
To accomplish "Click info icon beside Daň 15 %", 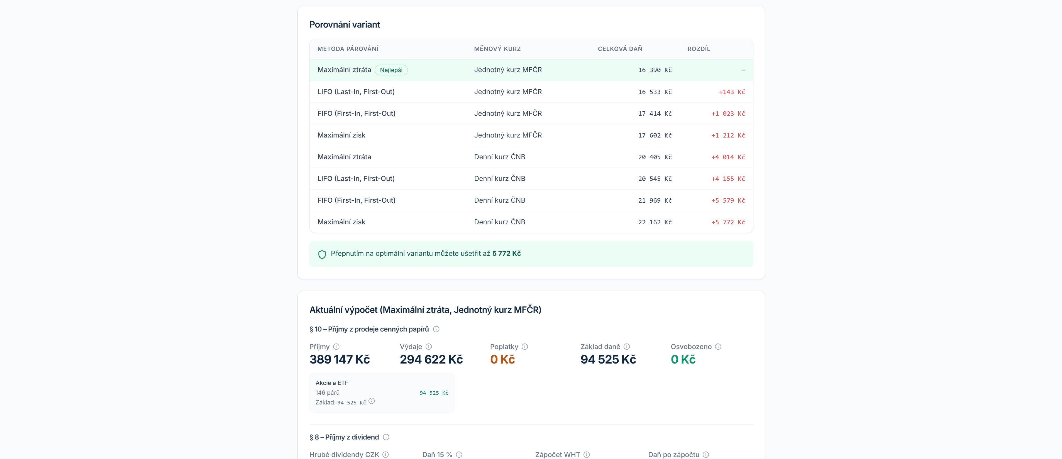I will 459,455.
